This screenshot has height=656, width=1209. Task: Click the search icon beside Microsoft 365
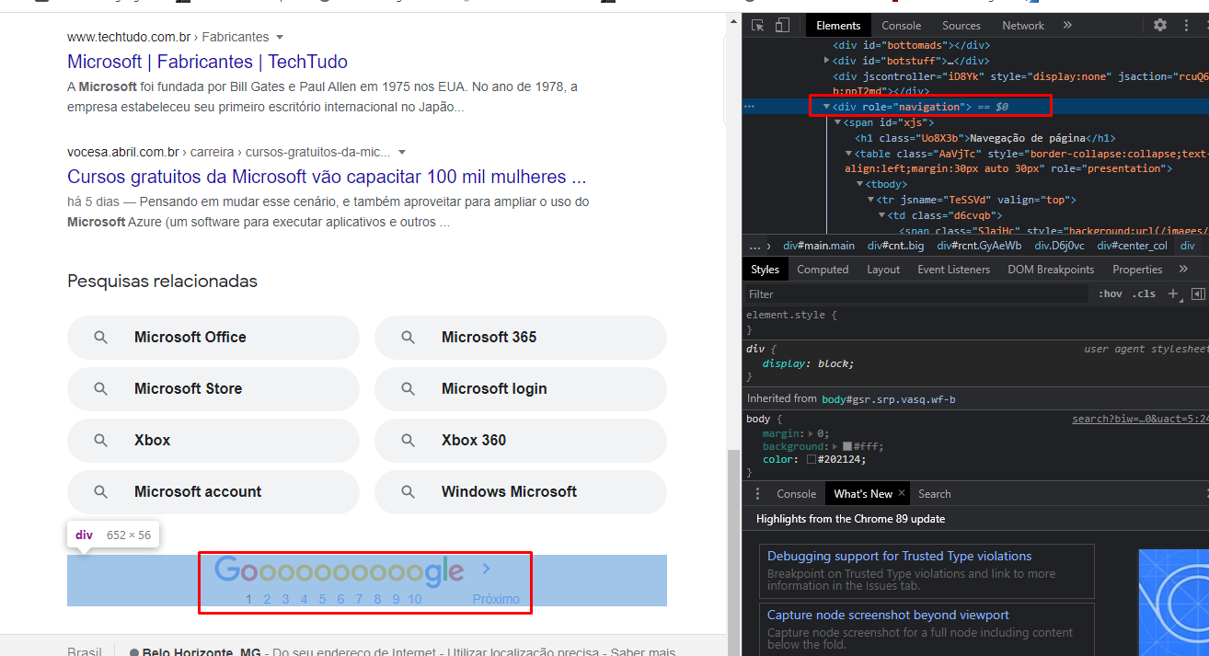pos(409,338)
